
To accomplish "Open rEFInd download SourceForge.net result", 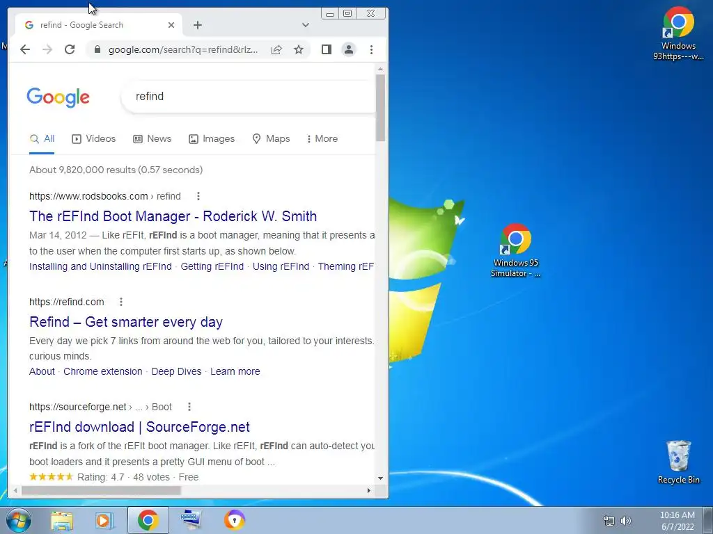I will [x=139, y=428].
